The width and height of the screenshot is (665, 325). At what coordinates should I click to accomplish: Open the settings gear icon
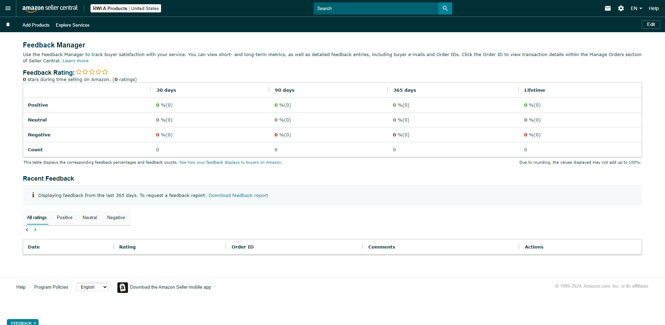621,8
